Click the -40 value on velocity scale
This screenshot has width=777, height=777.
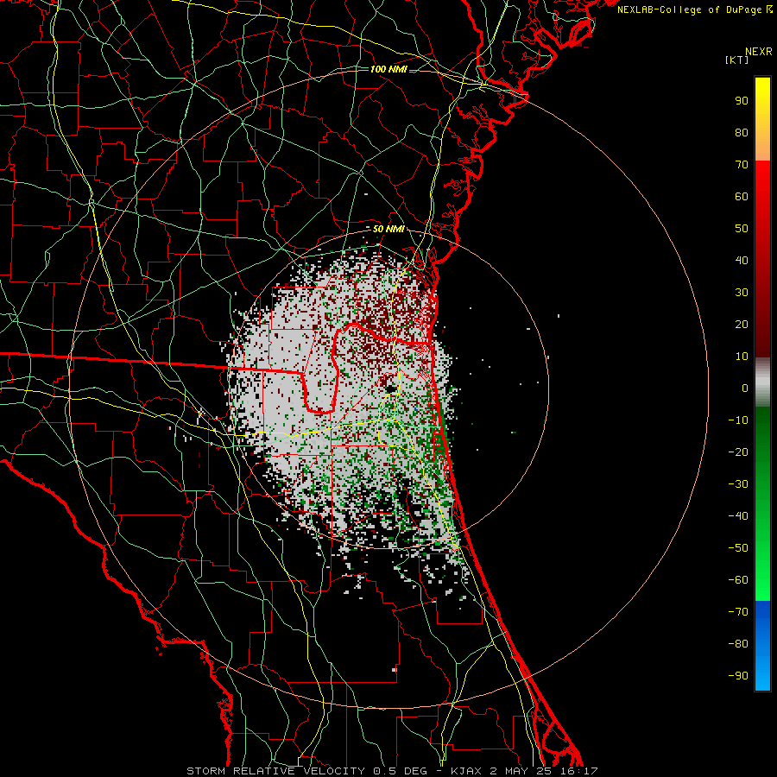tap(738, 516)
